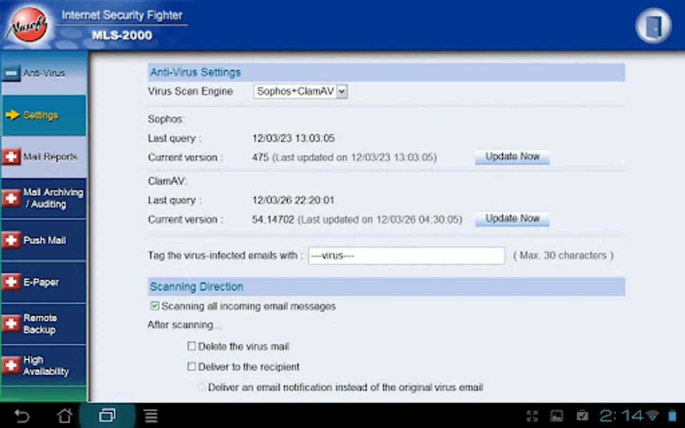685x428 pixels.
Task: Click After scanning... label
Action: [x=184, y=325]
